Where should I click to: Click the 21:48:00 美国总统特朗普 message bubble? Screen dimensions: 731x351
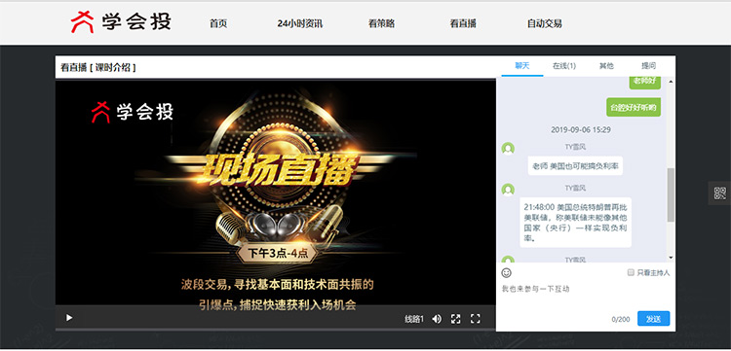[576, 223]
